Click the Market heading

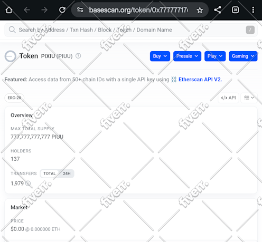point(19,208)
